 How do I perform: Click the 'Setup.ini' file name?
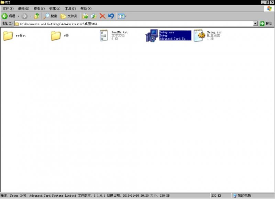pos(214,32)
